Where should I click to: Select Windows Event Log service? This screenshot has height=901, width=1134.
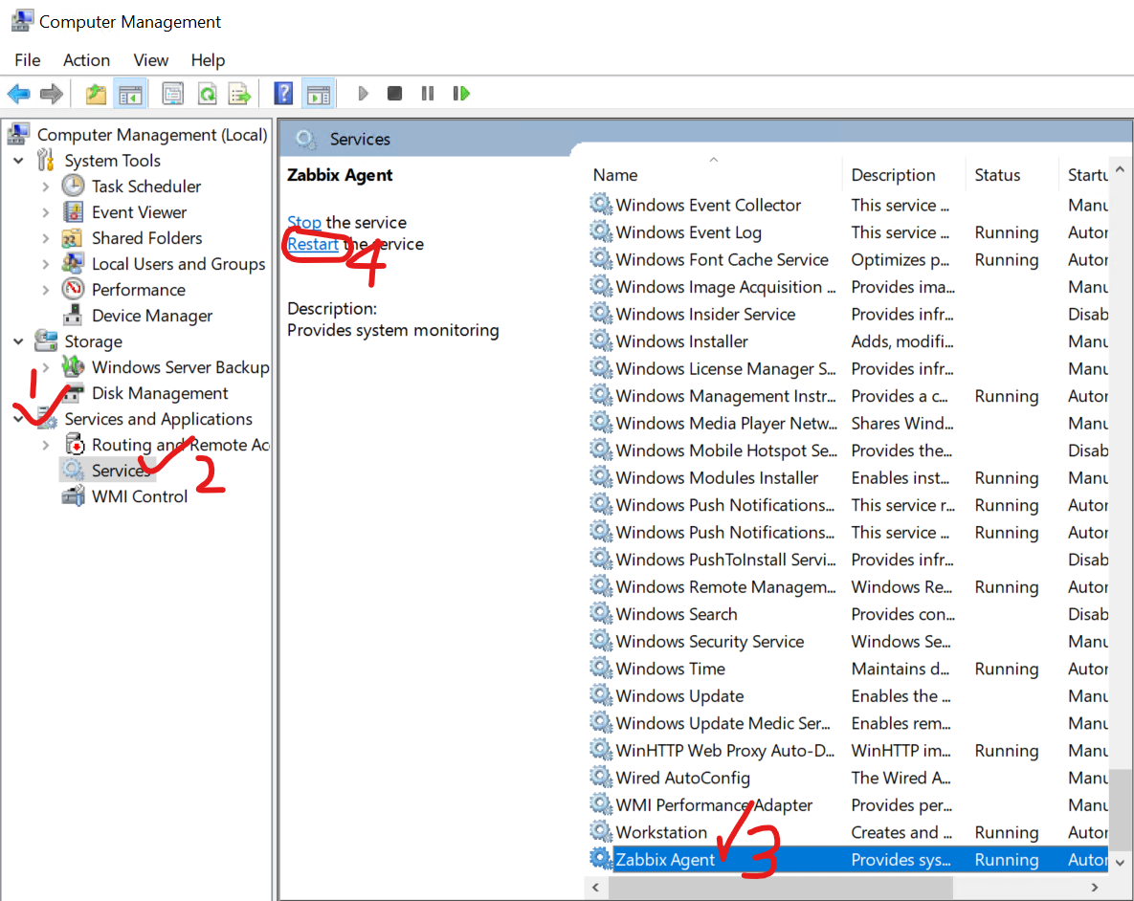[848, 232]
